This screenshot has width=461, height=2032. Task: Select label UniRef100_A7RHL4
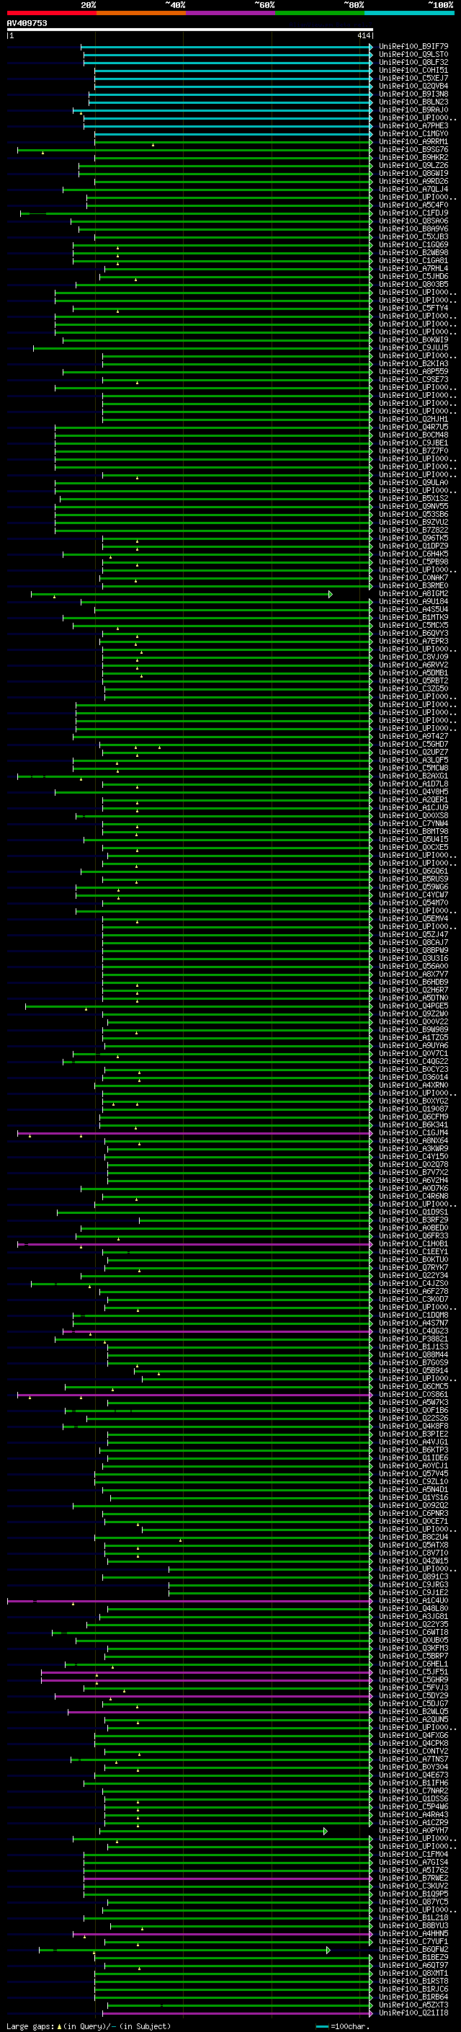click(x=413, y=268)
